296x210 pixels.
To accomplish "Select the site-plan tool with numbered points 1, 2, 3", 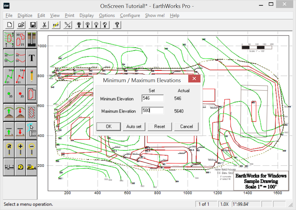I will click(9, 40).
